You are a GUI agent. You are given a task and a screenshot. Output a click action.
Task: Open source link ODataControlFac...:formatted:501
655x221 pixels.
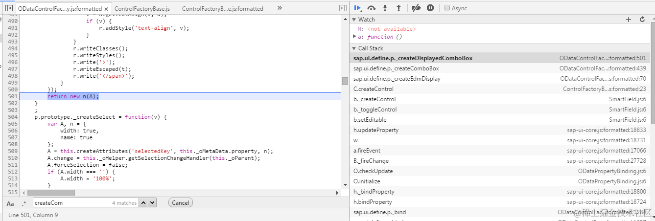(x=603, y=58)
